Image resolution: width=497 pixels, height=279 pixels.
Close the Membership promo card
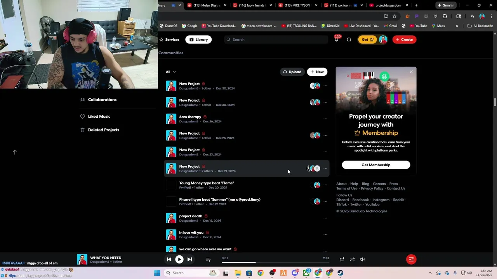411,72
